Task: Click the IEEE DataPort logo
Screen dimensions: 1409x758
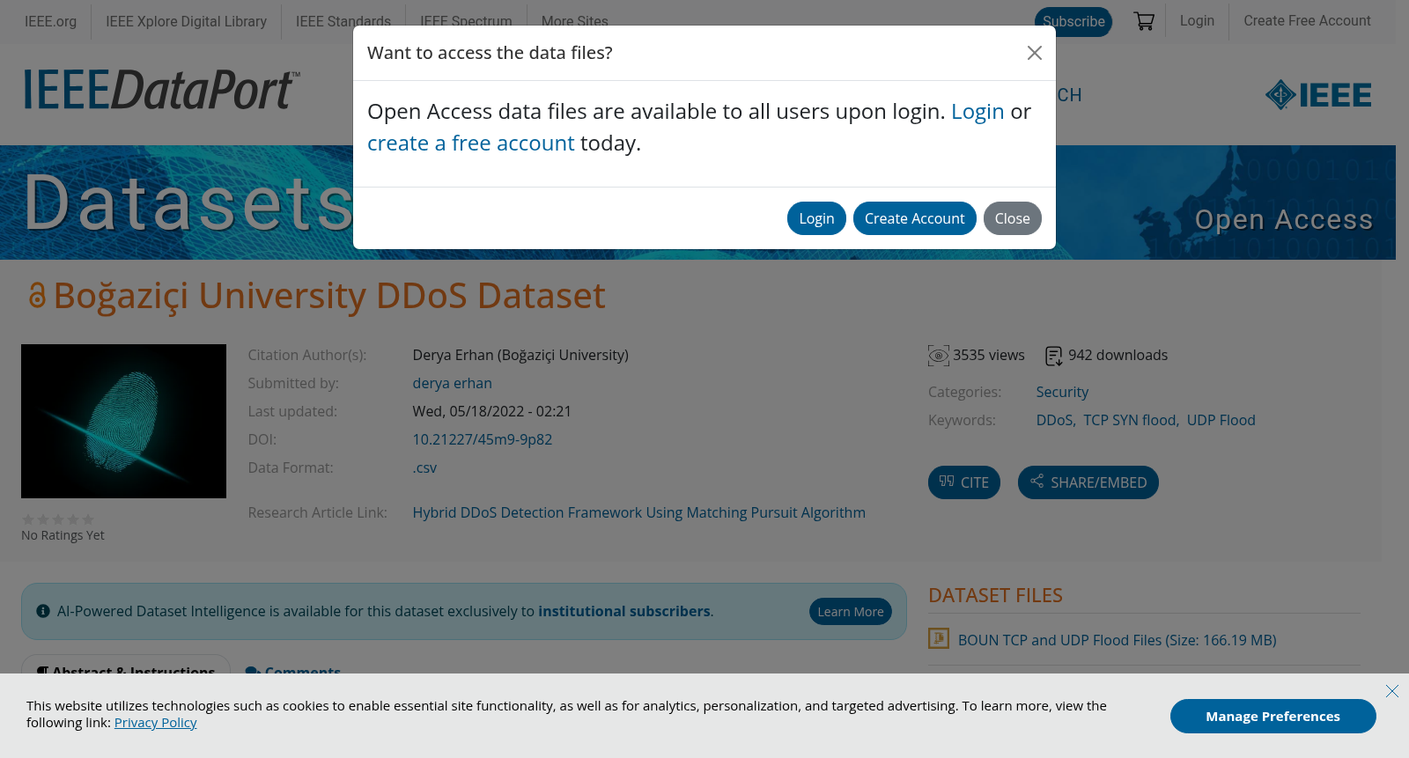Action: coord(162,90)
